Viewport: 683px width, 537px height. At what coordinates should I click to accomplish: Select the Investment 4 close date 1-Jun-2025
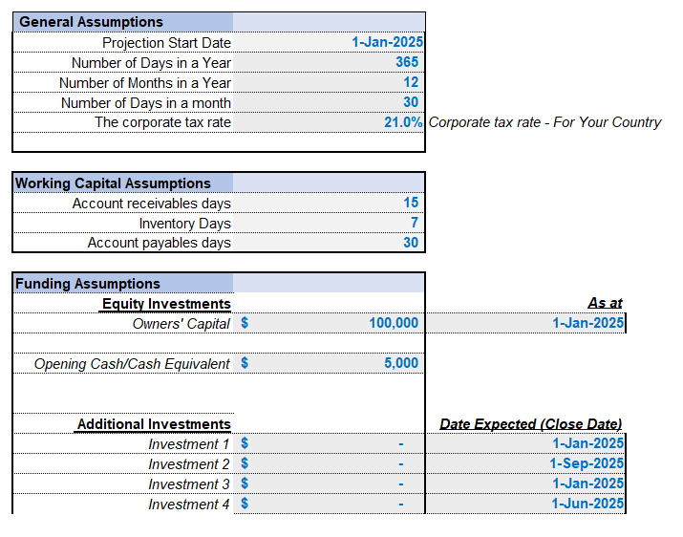587,504
